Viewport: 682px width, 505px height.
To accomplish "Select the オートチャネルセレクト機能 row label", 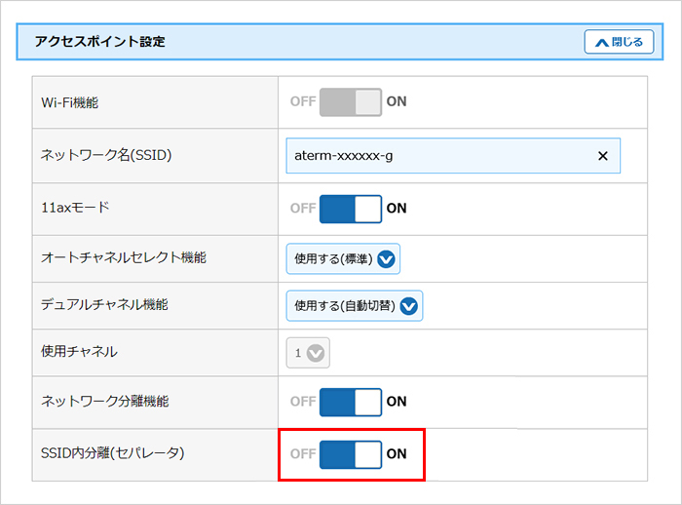I will (x=123, y=258).
